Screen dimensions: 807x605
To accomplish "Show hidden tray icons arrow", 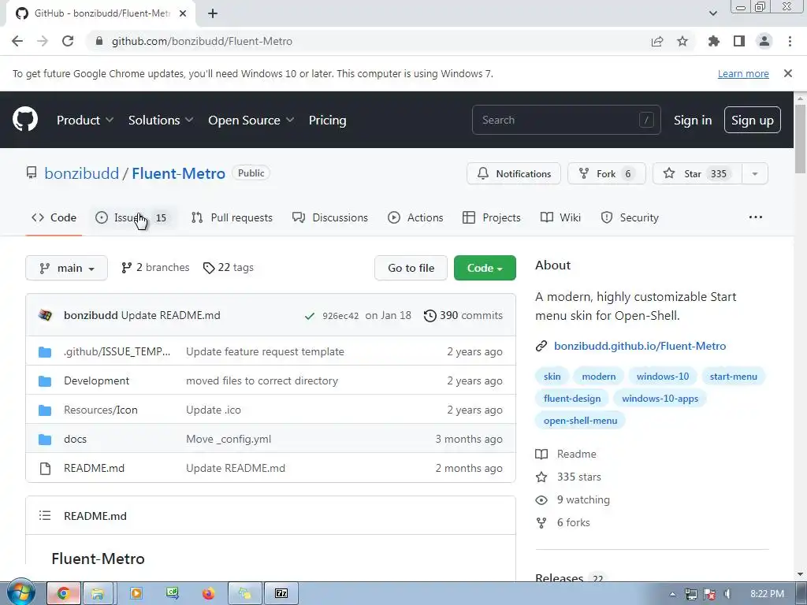I will (x=673, y=594).
